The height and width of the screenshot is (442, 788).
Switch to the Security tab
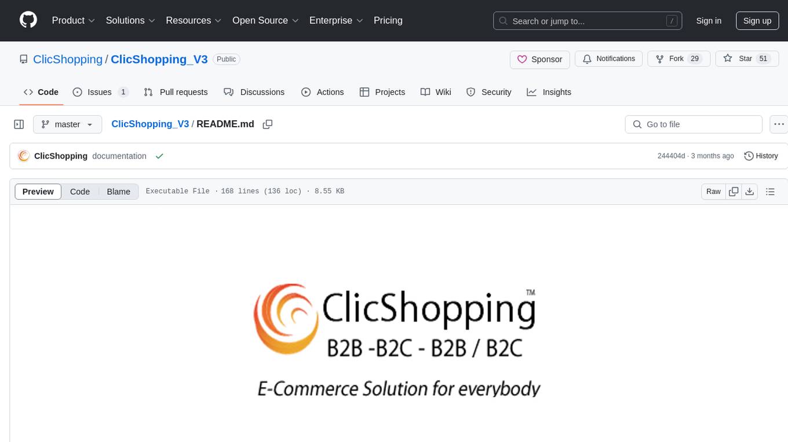click(489, 92)
